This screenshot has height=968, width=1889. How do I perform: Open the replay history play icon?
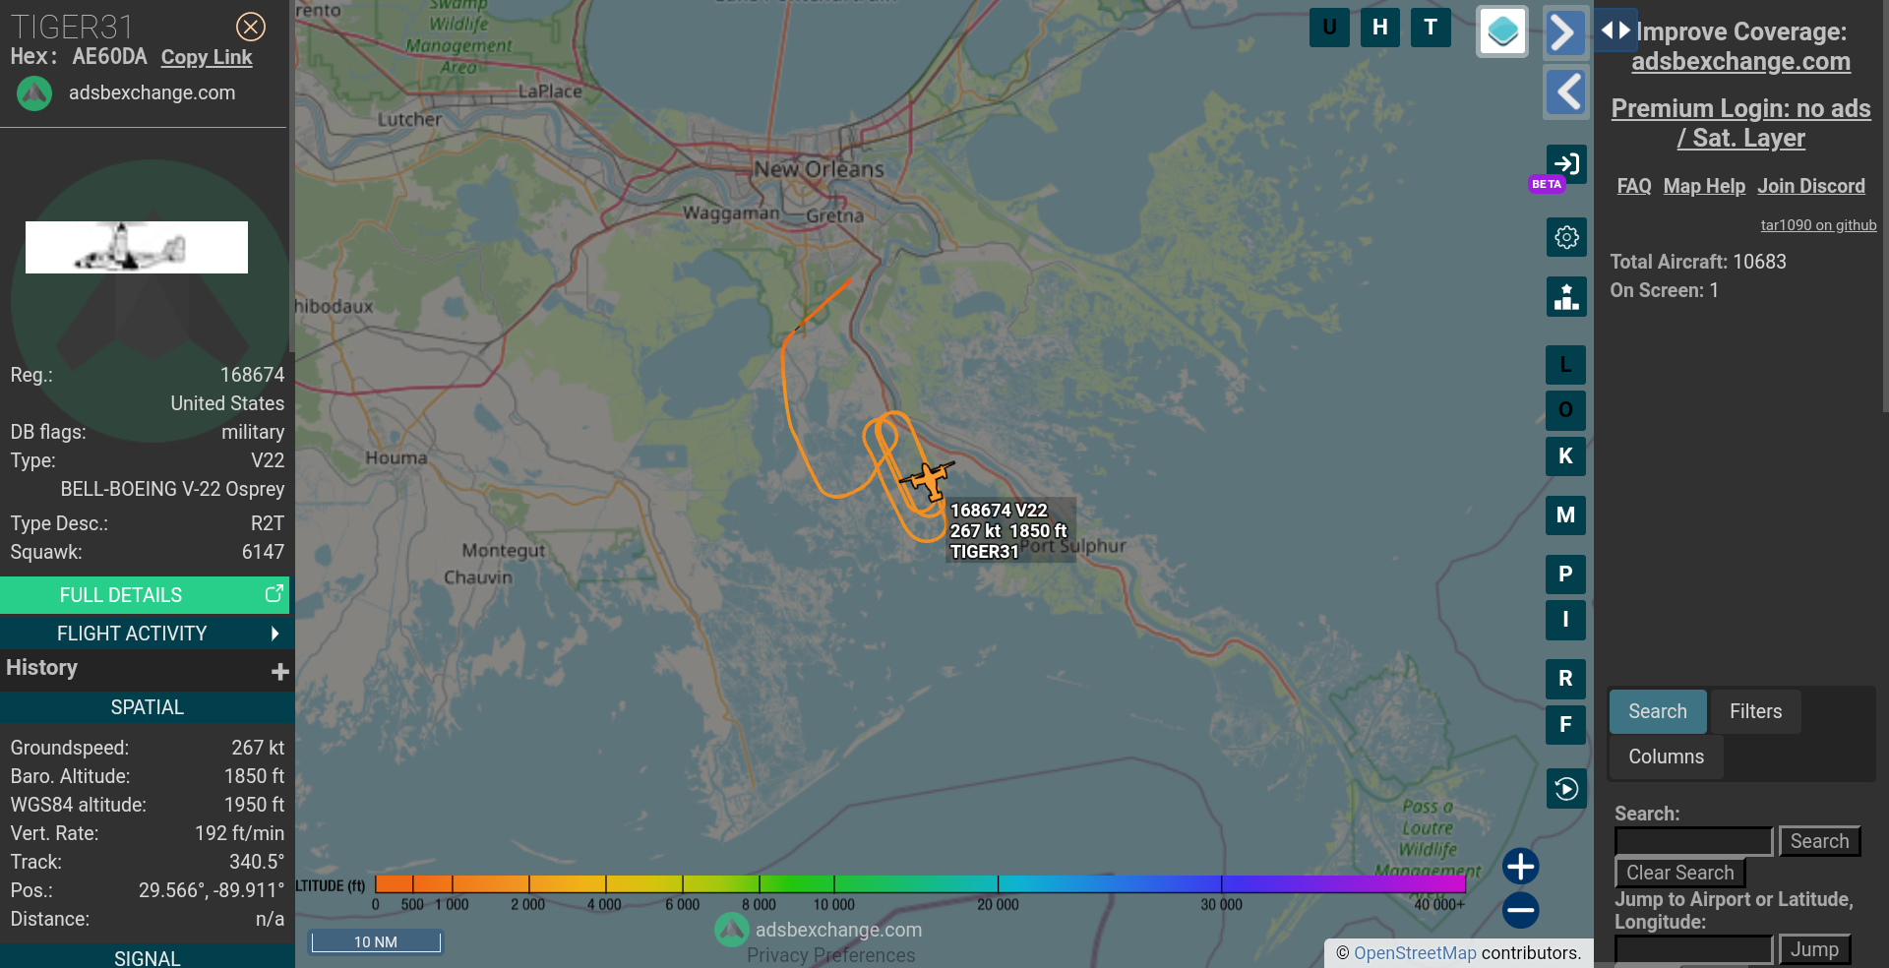(1566, 789)
